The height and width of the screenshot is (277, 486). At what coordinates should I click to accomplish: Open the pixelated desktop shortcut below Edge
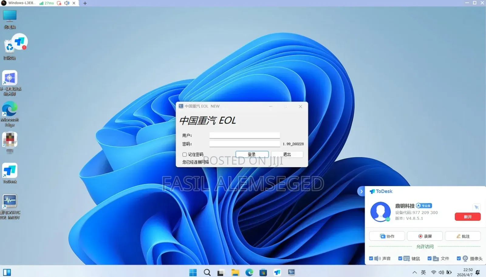point(10,143)
